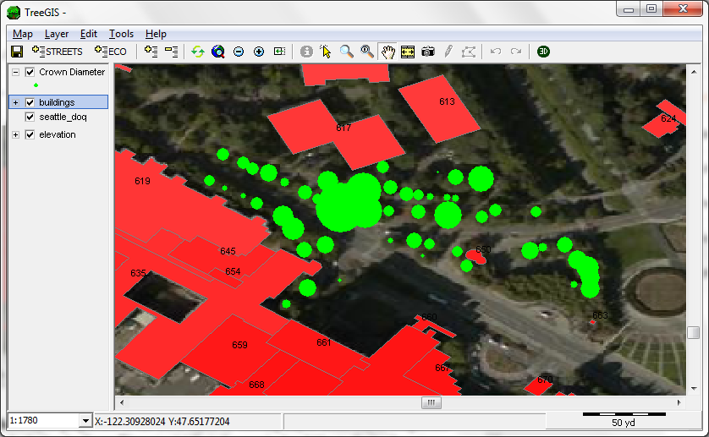The image size is (709, 437).
Task: Uncheck the elevation layer checkbox
Action: [30, 134]
